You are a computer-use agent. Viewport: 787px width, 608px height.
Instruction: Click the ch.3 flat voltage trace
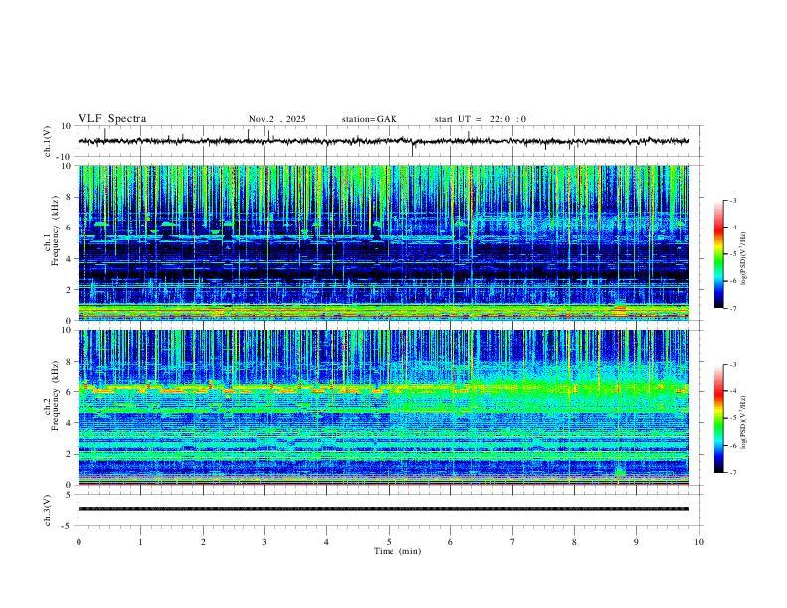point(383,509)
